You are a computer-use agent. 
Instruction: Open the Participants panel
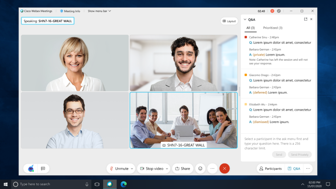pos(270,168)
